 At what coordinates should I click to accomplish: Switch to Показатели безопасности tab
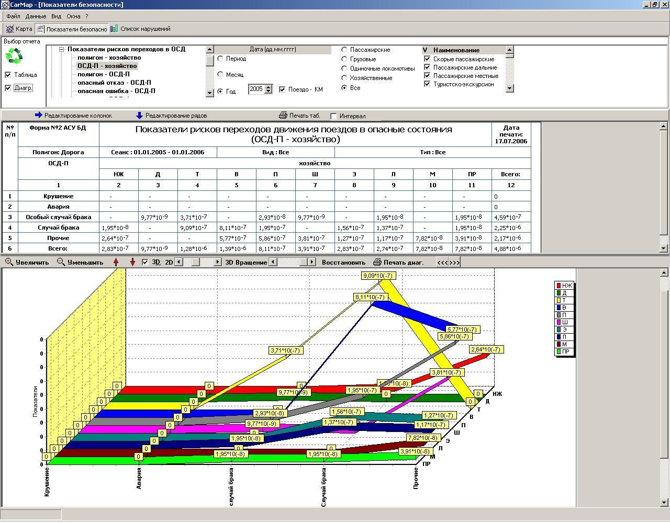pyautogui.click(x=71, y=29)
